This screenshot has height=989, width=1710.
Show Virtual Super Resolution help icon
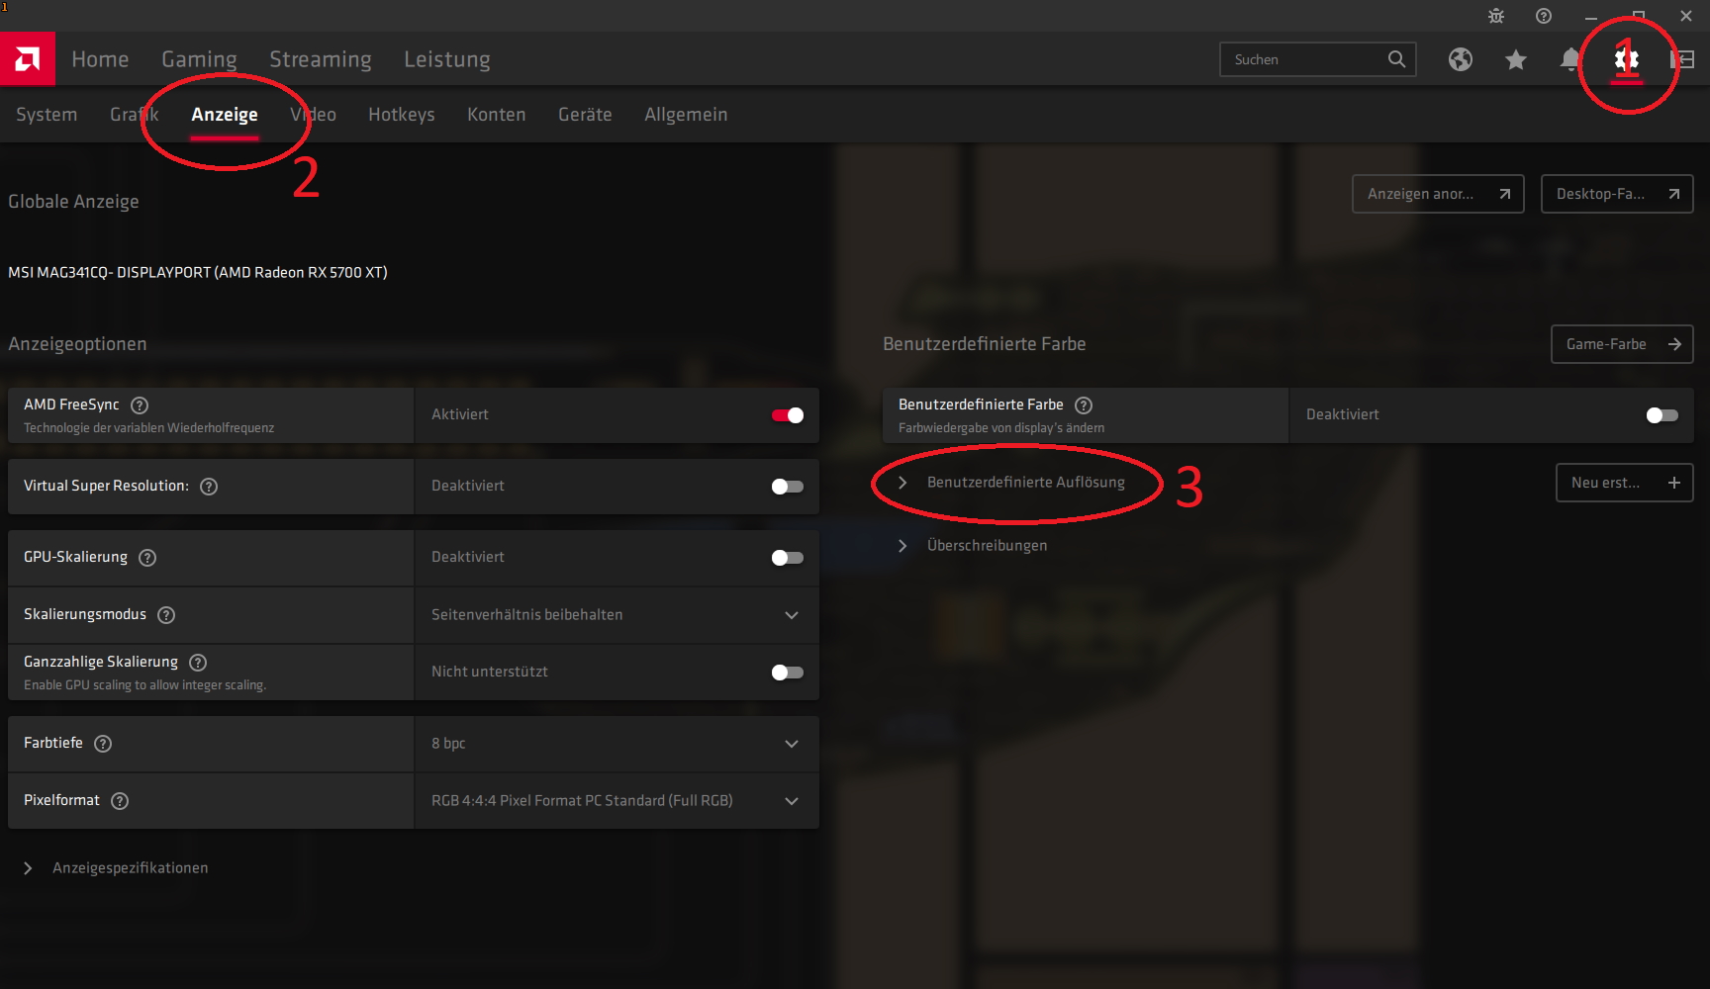[209, 486]
